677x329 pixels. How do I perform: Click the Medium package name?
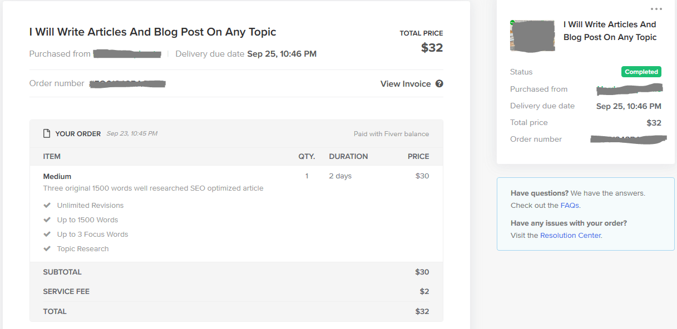57,176
